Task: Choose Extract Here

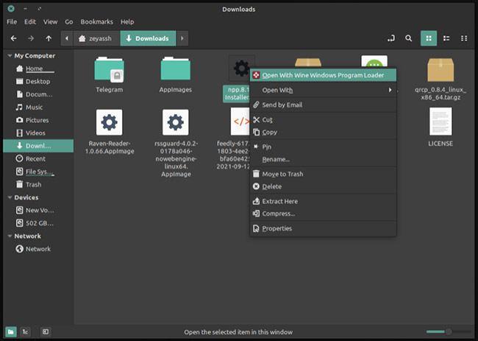Action: tap(323, 201)
